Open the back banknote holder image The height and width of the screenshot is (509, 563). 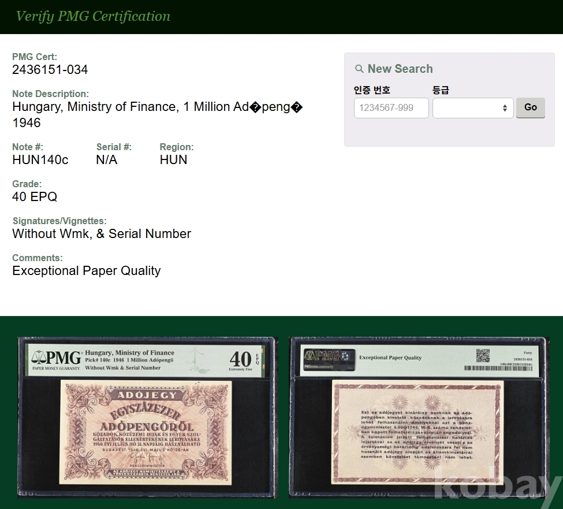pyautogui.click(x=419, y=417)
